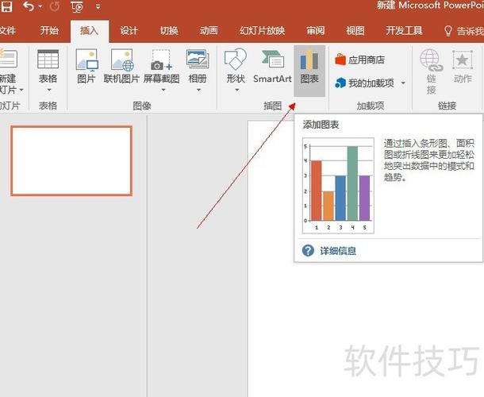Switch to the 审阅 tab
The image size is (484, 397).
pyautogui.click(x=316, y=31)
